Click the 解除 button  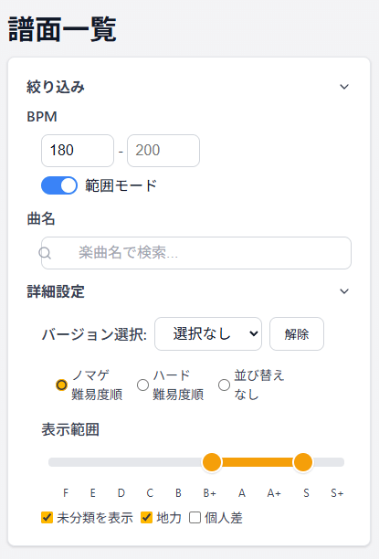[x=297, y=334]
